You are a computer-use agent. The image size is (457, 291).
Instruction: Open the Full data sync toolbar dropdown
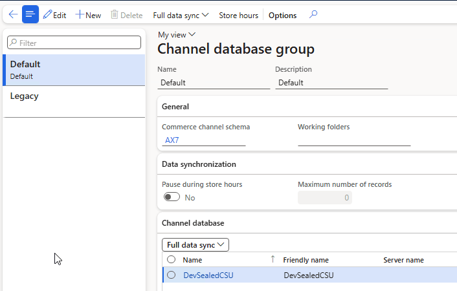point(181,15)
